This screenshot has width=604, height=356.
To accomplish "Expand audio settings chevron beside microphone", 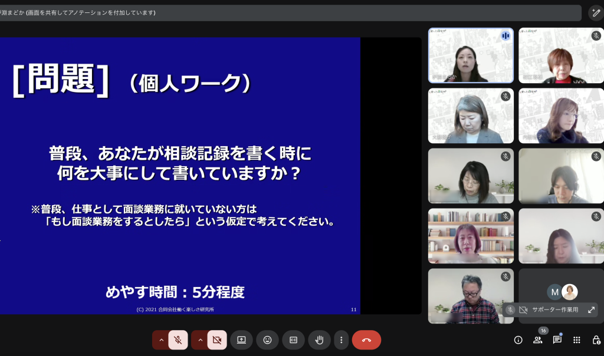I will (x=161, y=340).
